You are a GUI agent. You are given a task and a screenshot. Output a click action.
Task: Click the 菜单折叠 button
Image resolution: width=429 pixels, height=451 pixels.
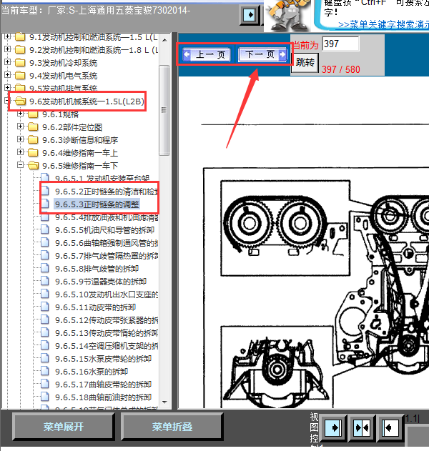(x=172, y=427)
